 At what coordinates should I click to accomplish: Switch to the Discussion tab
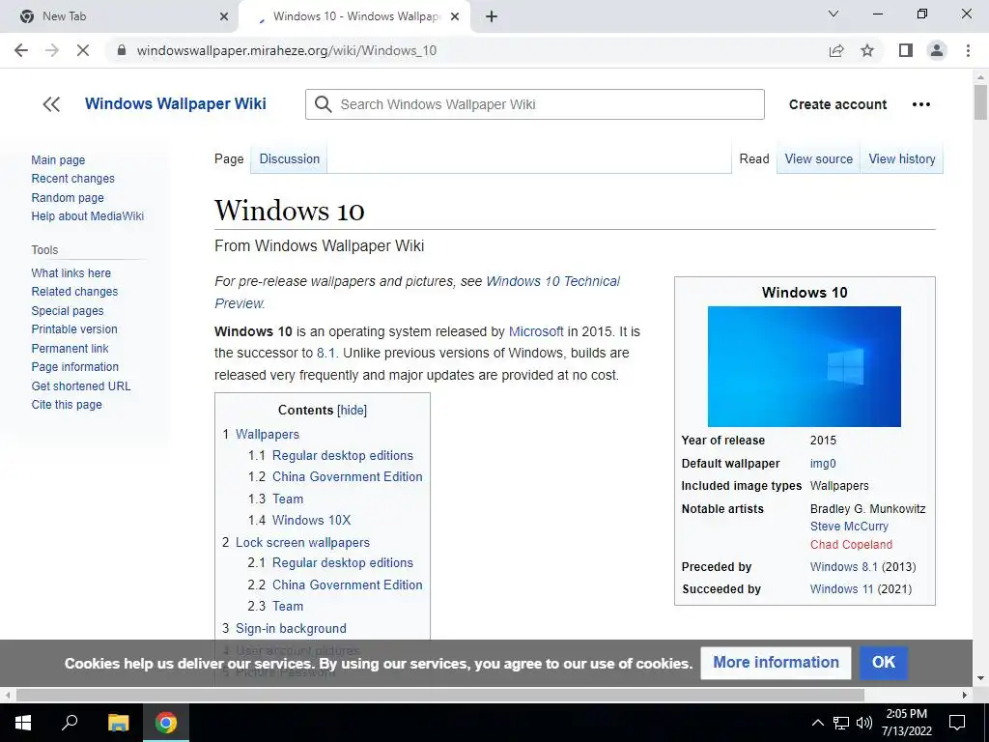tap(290, 159)
